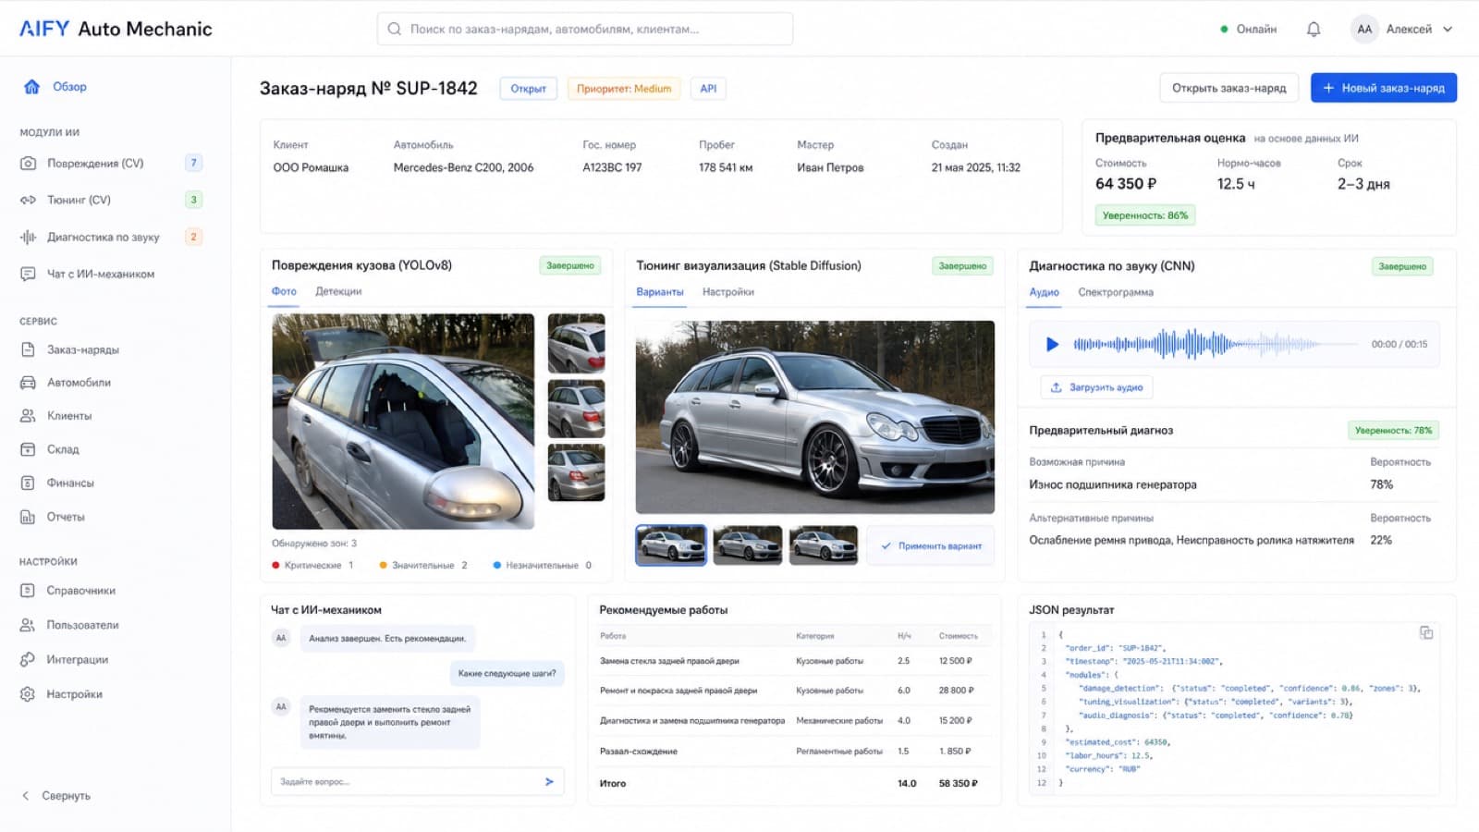The image size is (1479, 832).
Task: Click the Открыт status badge
Action: 528,89
